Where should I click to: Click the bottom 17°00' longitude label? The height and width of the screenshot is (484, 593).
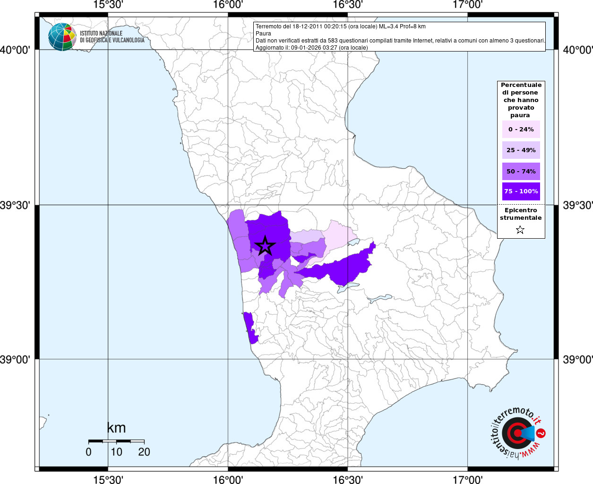[x=467, y=479]
